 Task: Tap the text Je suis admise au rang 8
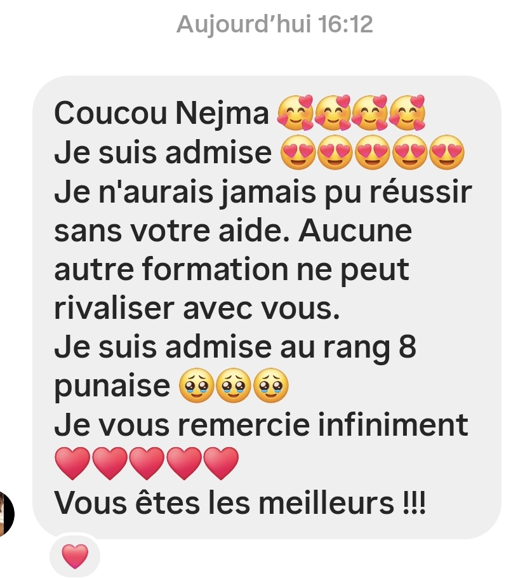pyautogui.click(x=235, y=347)
